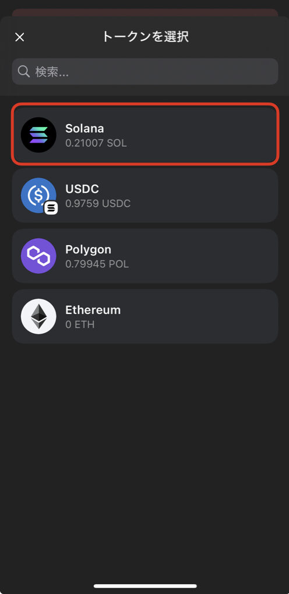Tap the Solana logo icon
289x594 pixels.
(38, 135)
